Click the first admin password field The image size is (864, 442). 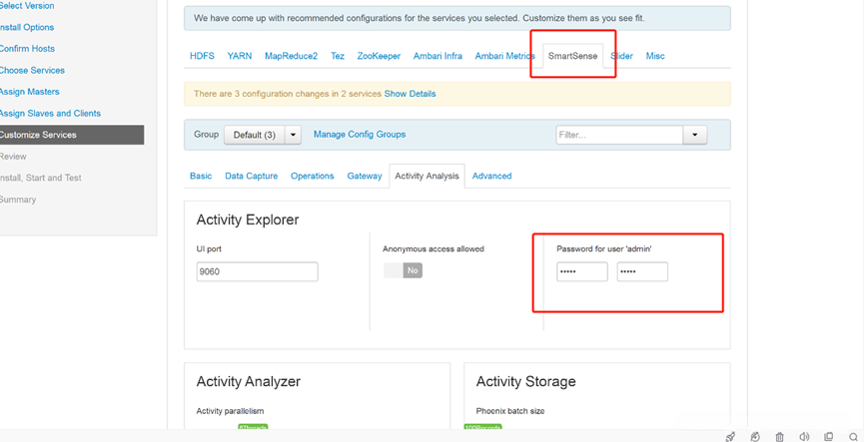coord(581,271)
